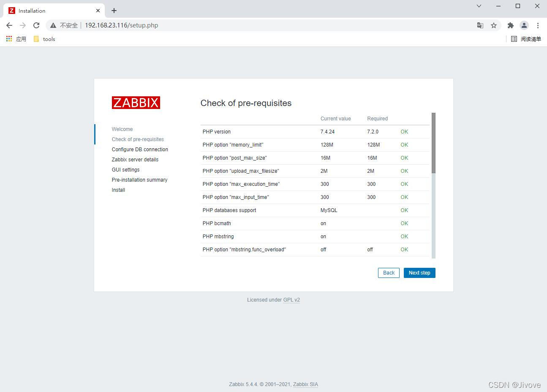Open the translate page icon
Viewport: 547px width, 392px height.
tap(480, 25)
